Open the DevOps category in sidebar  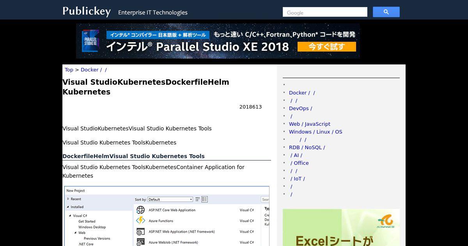click(300, 108)
